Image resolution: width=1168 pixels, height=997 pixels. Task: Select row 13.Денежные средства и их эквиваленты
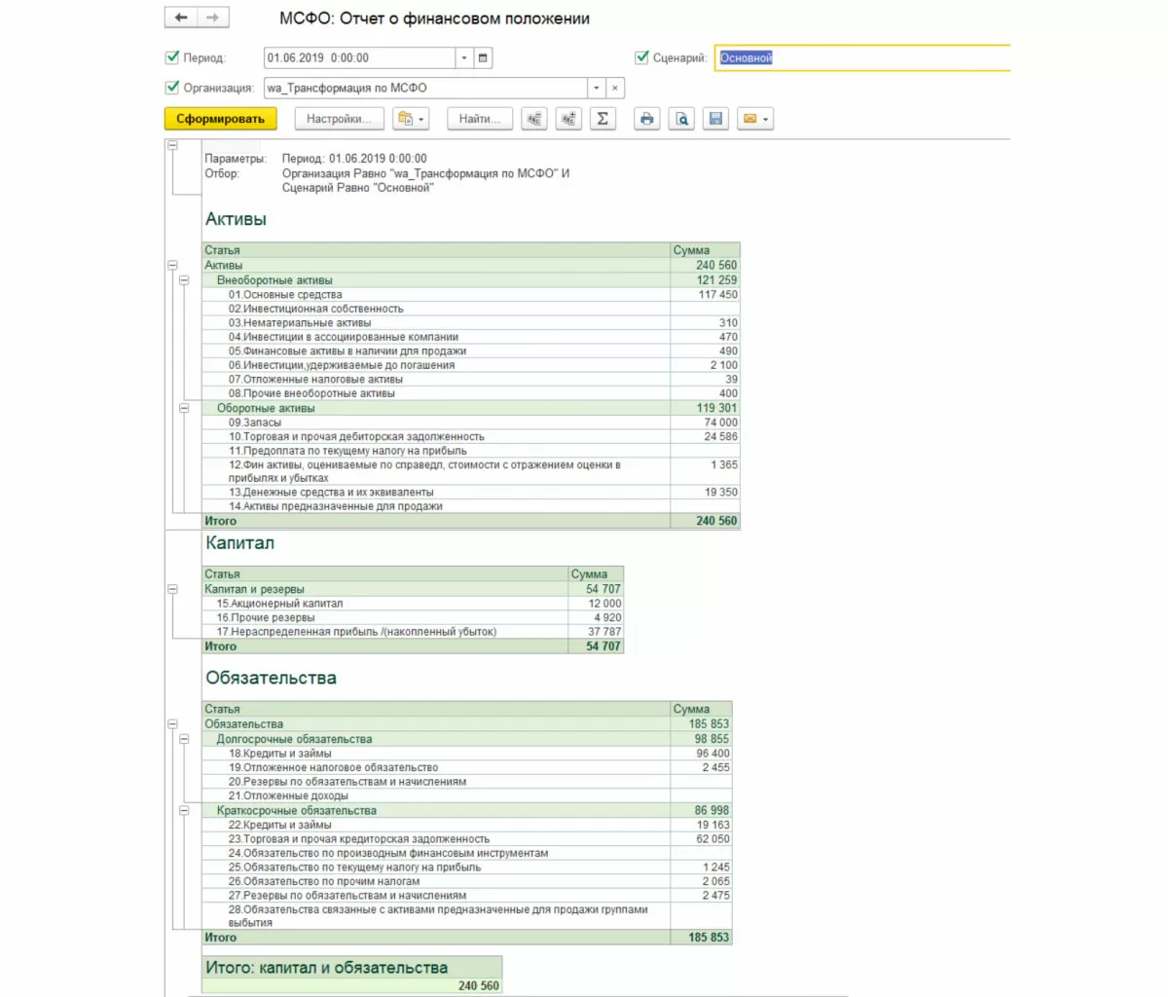point(472,493)
